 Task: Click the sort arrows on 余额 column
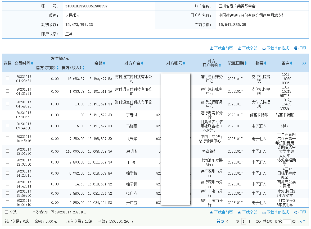[104, 63]
